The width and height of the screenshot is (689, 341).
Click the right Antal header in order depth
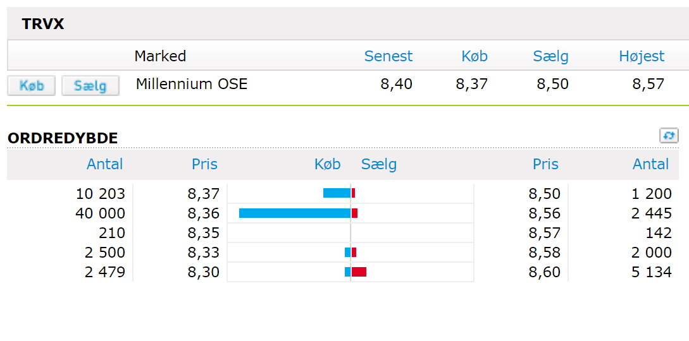point(651,164)
